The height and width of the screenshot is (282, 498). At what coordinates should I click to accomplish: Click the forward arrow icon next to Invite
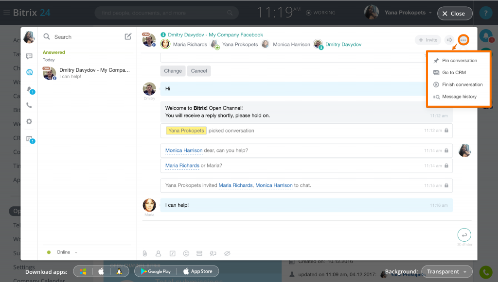click(x=449, y=40)
